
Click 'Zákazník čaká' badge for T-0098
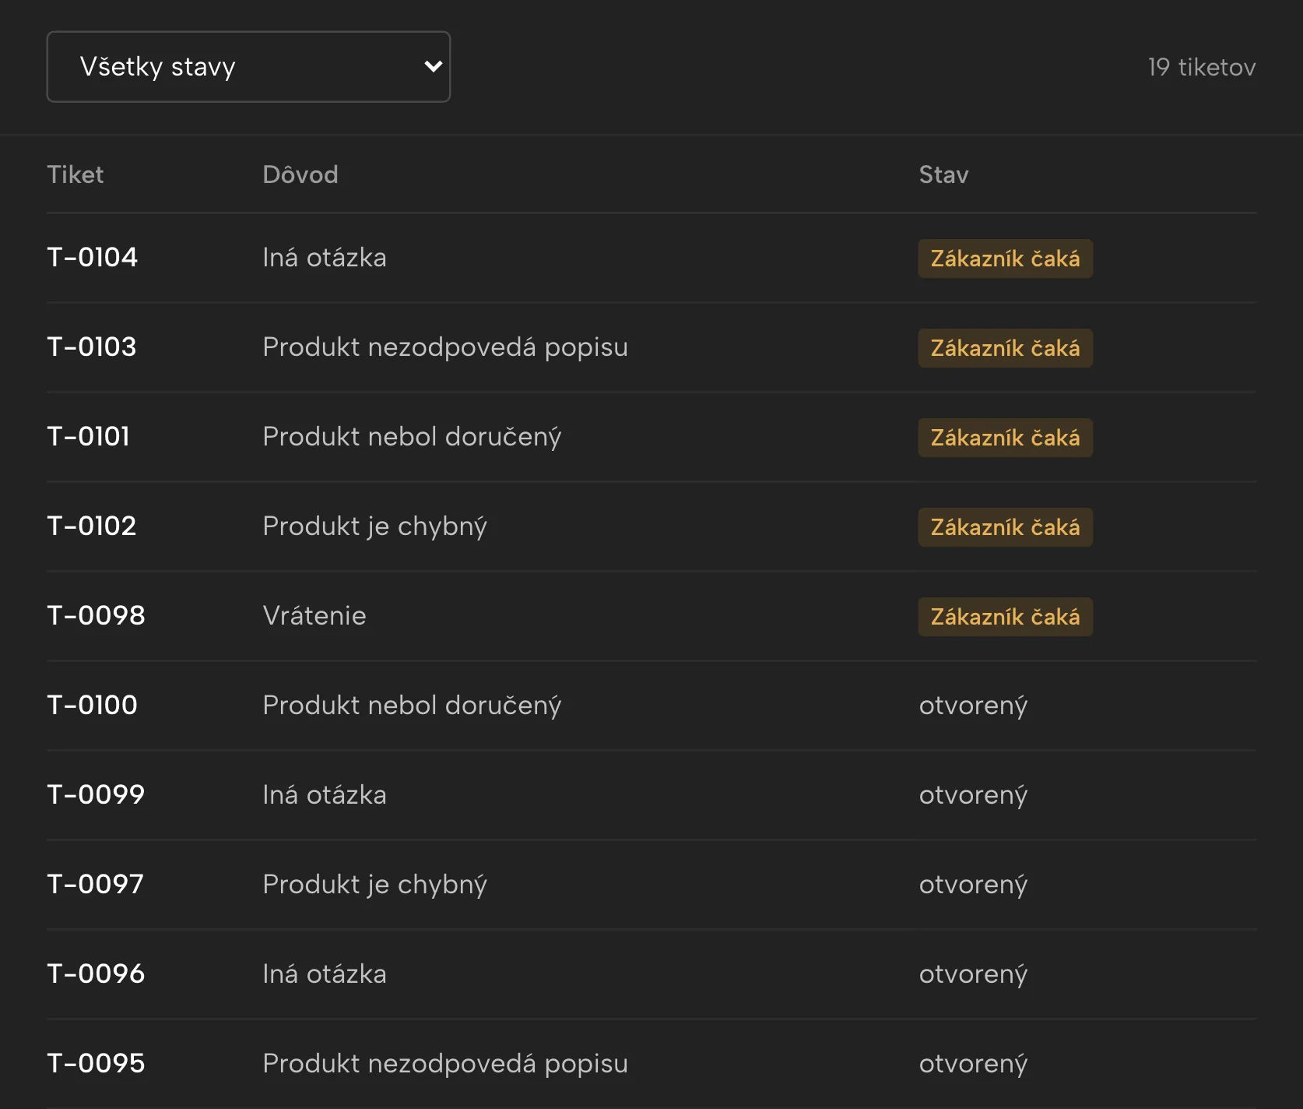[x=1006, y=617]
